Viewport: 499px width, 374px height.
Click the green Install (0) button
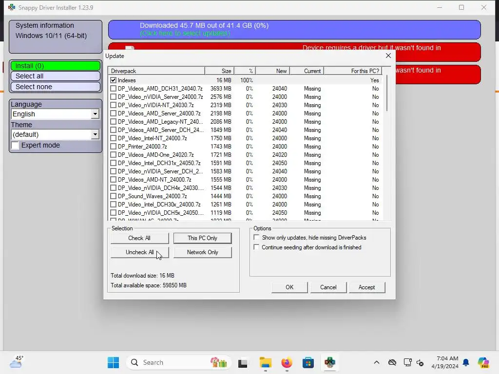pyautogui.click(x=56, y=66)
